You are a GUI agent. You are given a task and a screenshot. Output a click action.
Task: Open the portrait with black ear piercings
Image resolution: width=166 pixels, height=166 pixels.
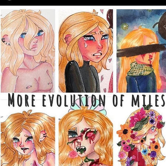coord(28,51)
